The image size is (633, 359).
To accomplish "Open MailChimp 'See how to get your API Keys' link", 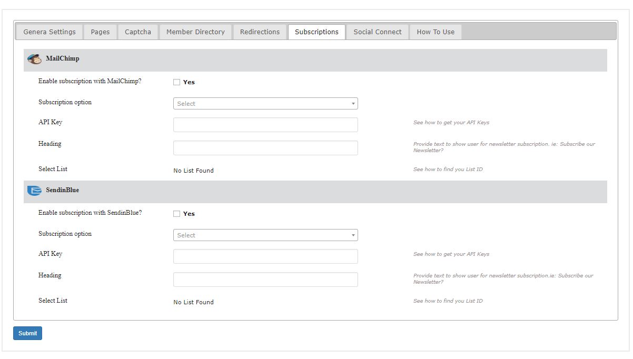I will click(x=451, y=123).
